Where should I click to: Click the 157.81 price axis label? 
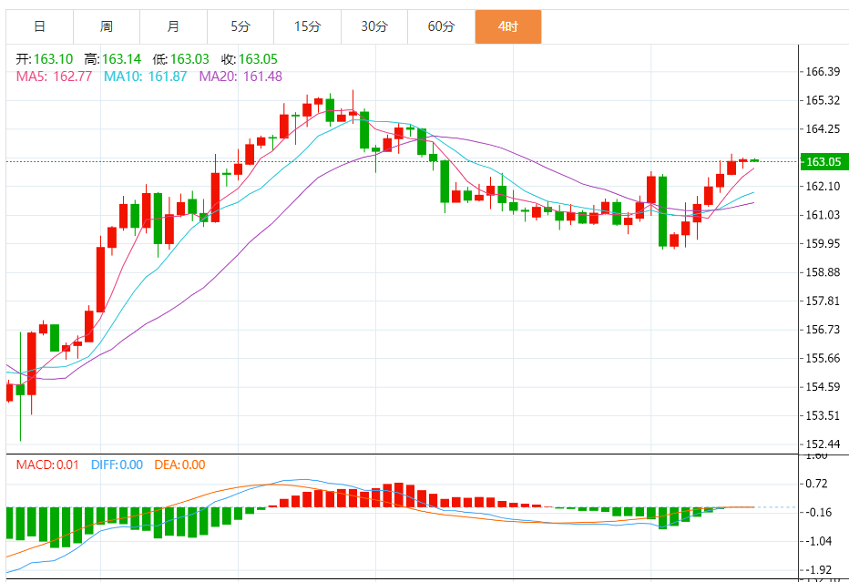823,301
